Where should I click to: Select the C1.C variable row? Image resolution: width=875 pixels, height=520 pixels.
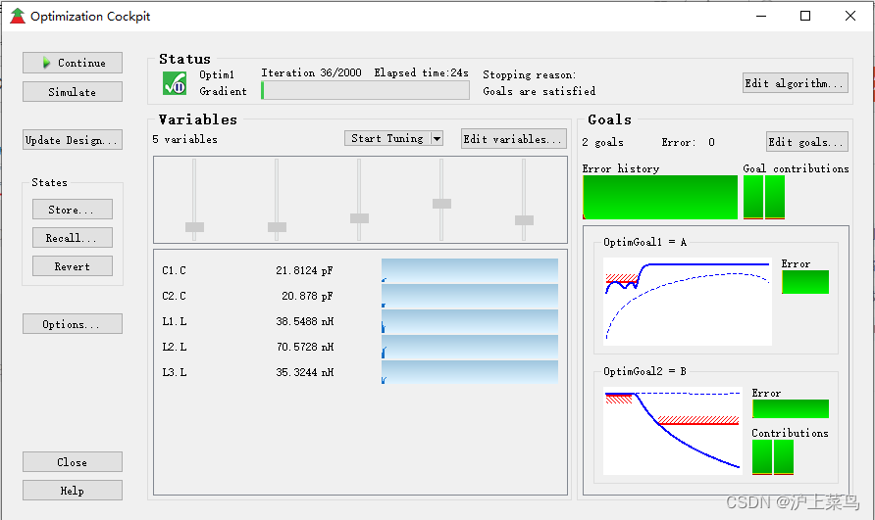[x=360, y=270]
